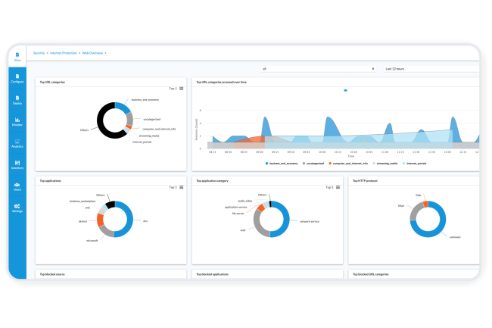Open Analytics from the sidebar
The width and height of the screenshot is (492, 328).
point(17,142)
